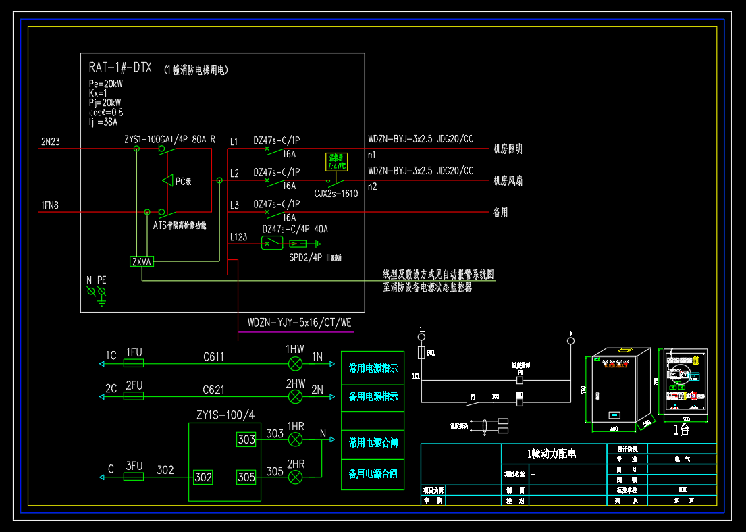Click the 备用 spare circuit label
This screenshot has height=532, width=746.
tap(500, 212)
